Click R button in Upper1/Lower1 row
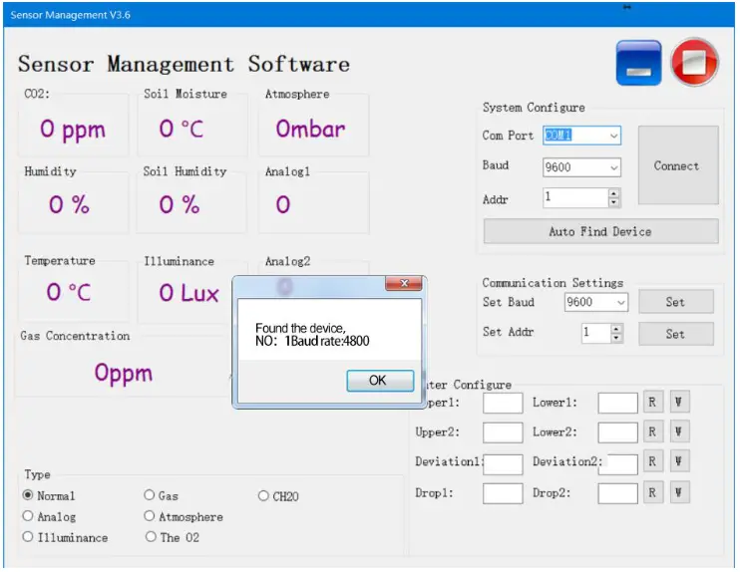The width and height of the screenshot is (740, 572). coord(653,403)
